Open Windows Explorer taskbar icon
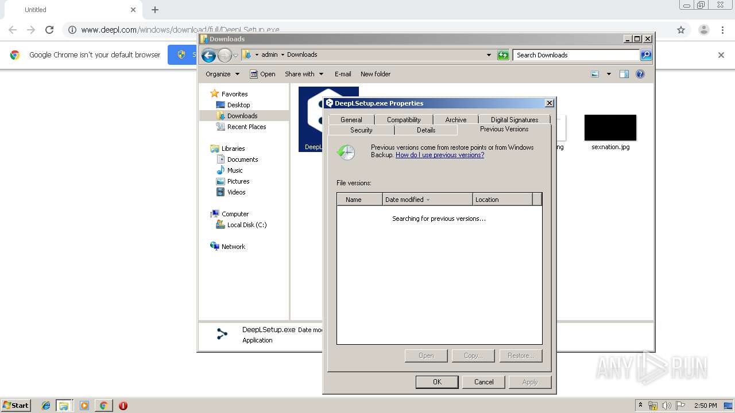 (64, 406)
